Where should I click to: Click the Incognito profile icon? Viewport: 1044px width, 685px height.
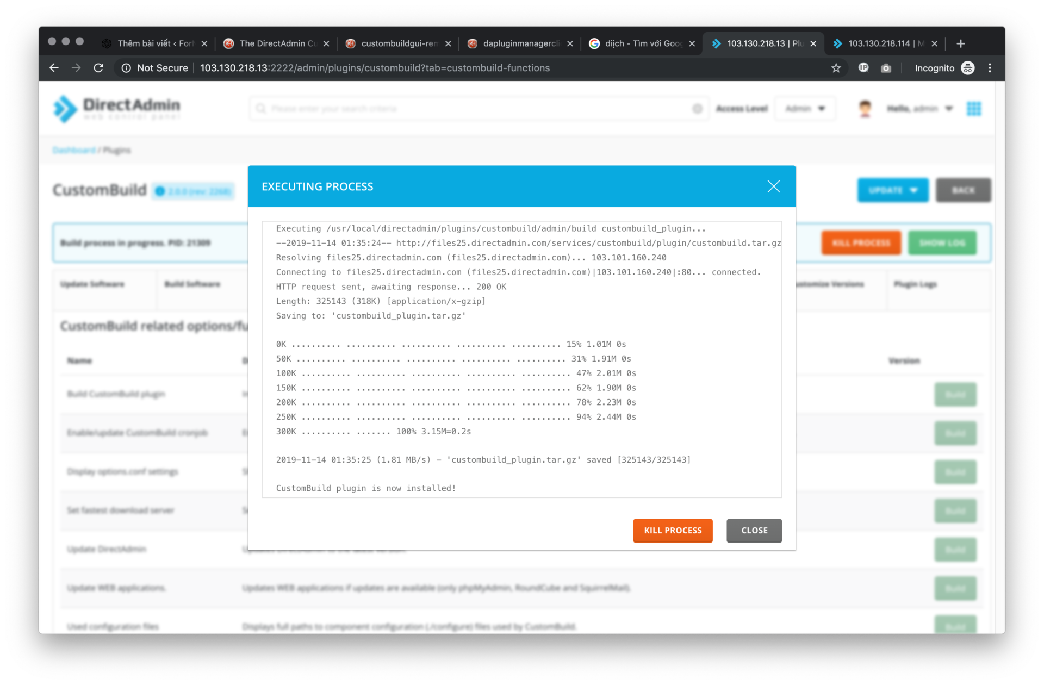(x=968, y=68)
